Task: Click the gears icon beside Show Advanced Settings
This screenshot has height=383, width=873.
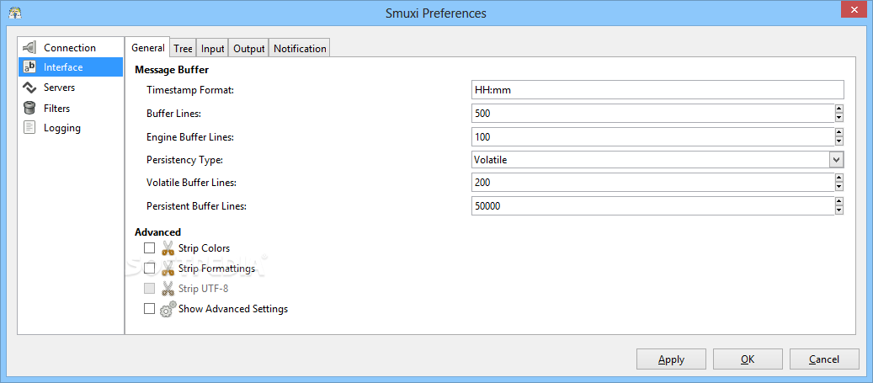Action: [x=168, y=309]
